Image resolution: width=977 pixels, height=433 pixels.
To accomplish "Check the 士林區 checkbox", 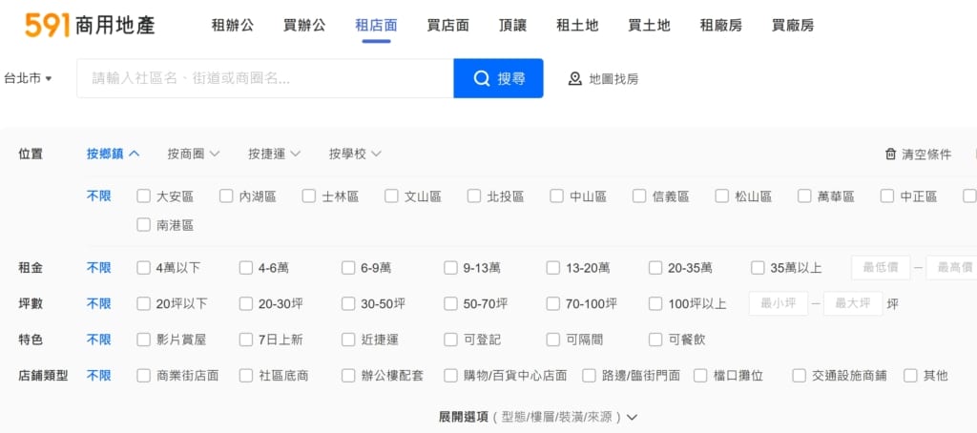I will tap(309, 196).
